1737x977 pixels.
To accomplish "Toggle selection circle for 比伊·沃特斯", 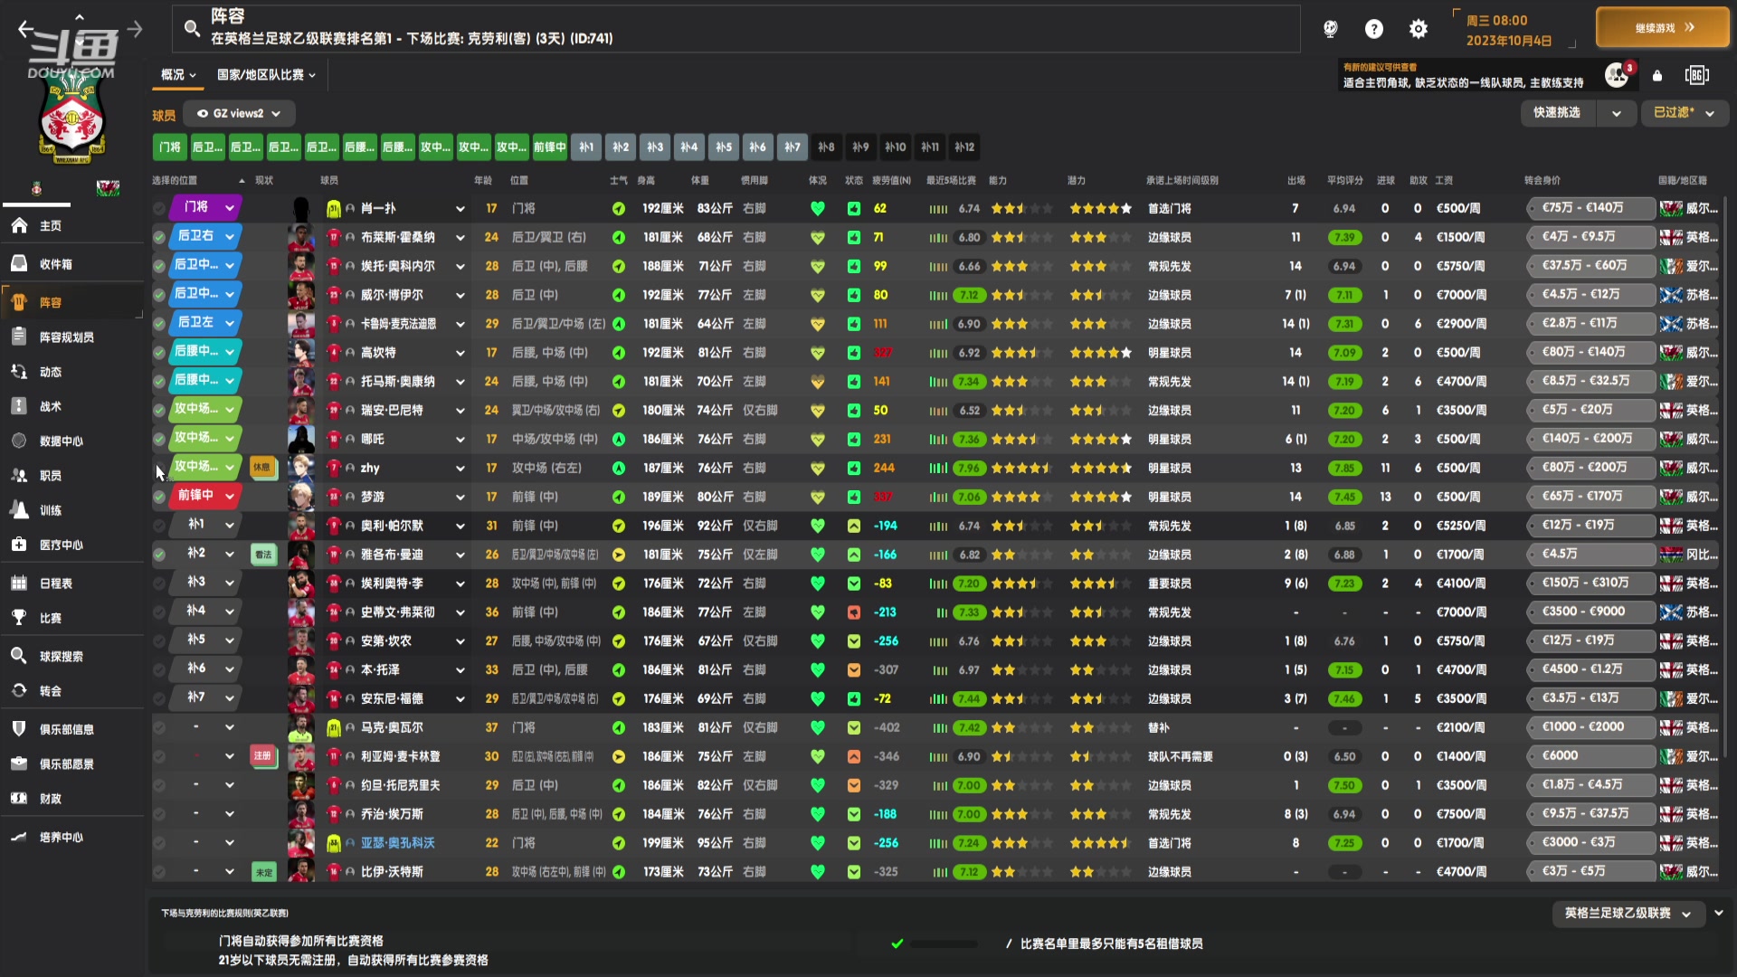I will tap(159, 872).
